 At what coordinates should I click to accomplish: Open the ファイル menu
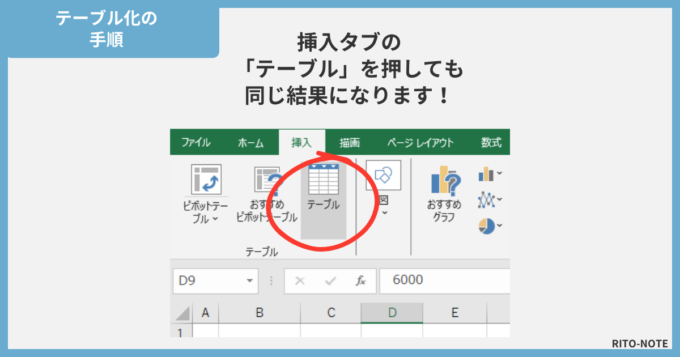coord(195,143)
